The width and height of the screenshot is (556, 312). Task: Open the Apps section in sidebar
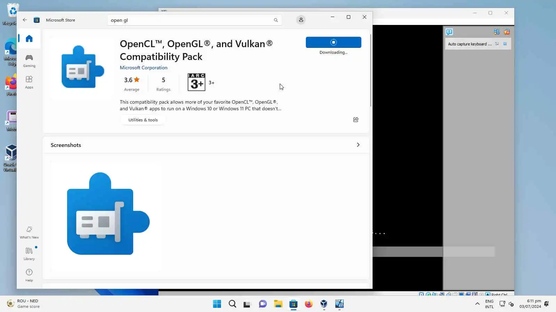point(29,82)
